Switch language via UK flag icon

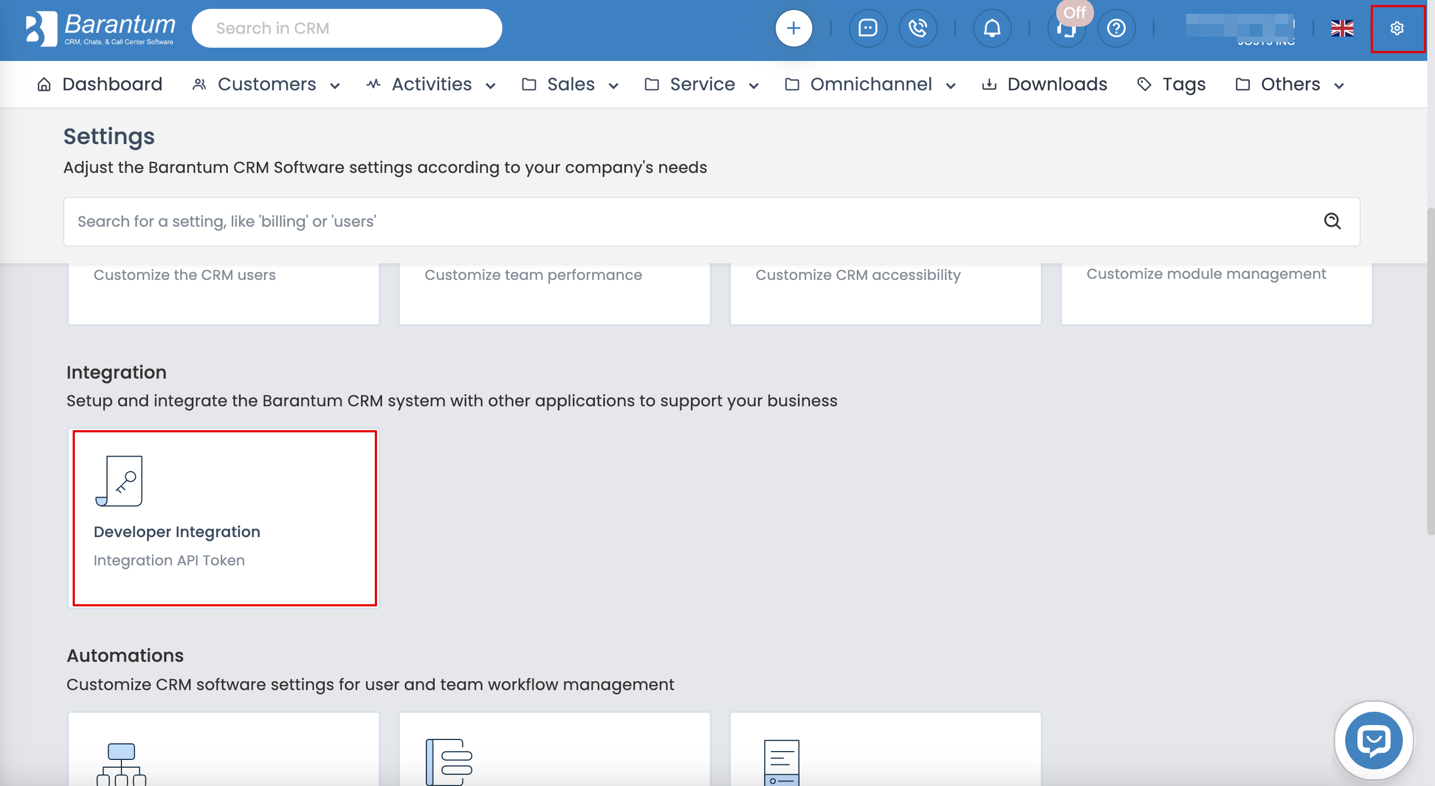(x=1342, y=28)
